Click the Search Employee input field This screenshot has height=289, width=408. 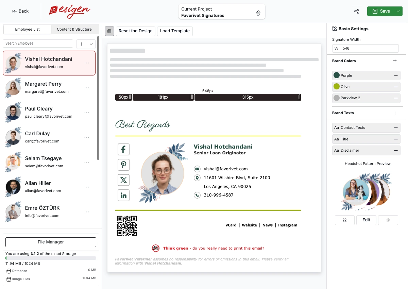38,44
